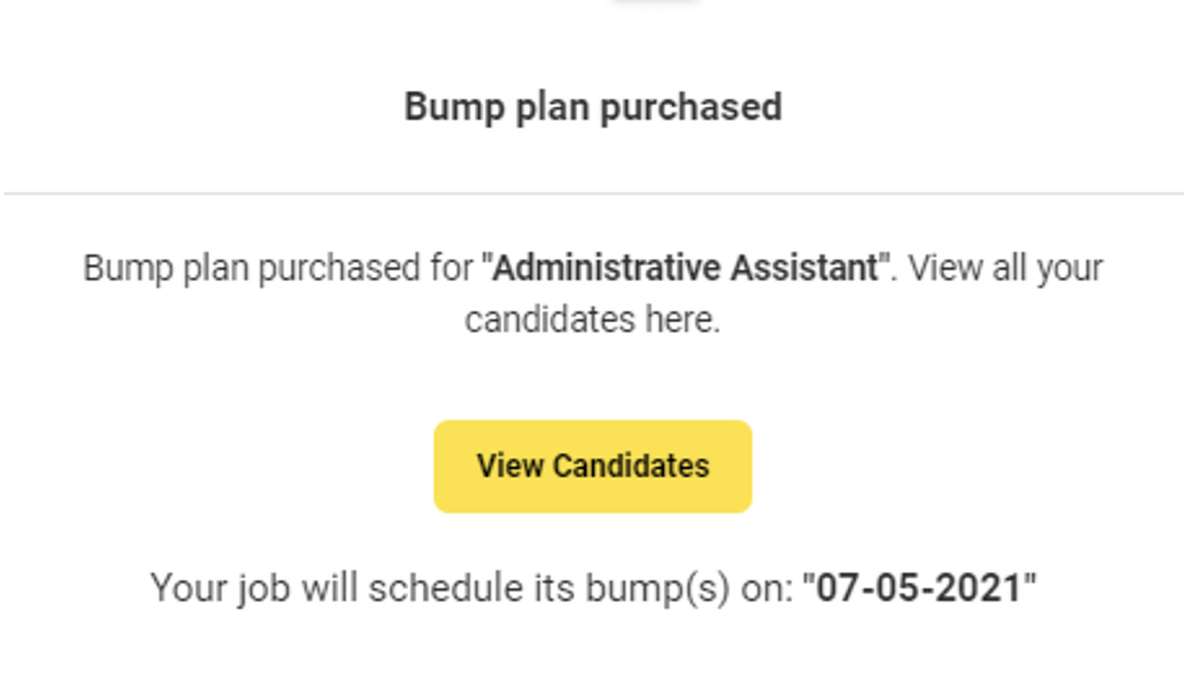Click the label text on the View Candidates button
Viewport: 1184px width, 677px height.
pos(592,466)
